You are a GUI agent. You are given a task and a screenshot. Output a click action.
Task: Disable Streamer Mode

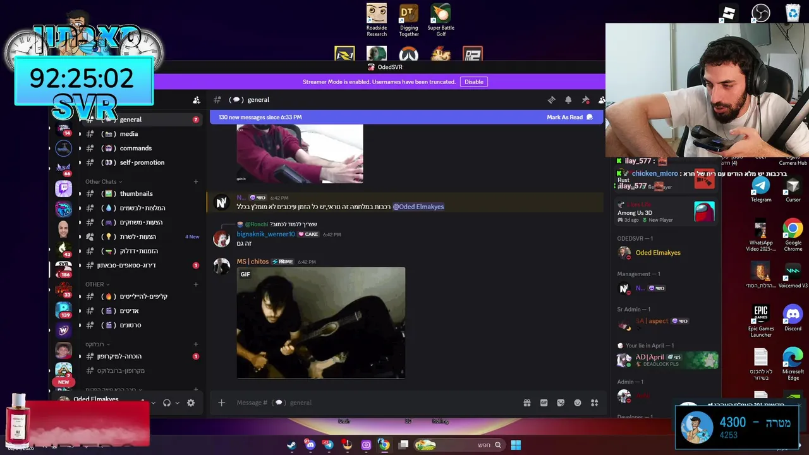tap(474, 82)
